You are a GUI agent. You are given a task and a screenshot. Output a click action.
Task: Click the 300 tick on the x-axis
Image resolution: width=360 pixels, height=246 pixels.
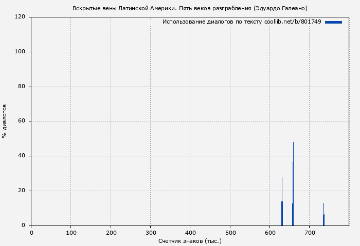(x=150, y=233)
